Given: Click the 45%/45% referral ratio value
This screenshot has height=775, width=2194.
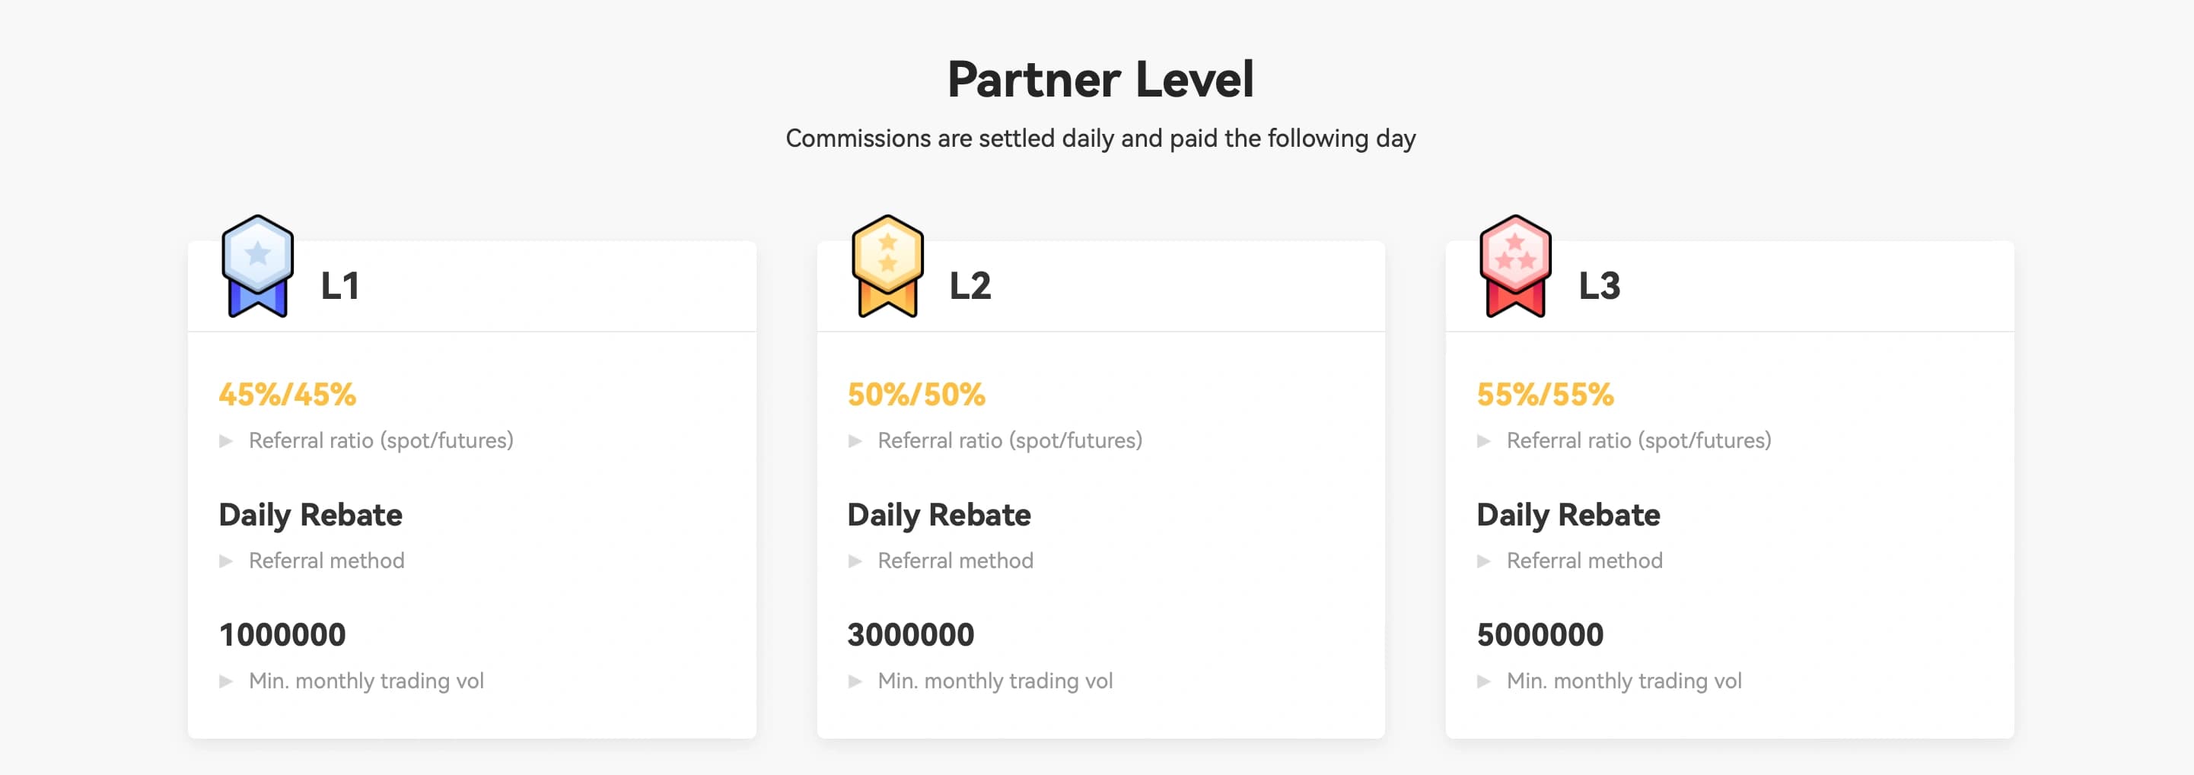Looking at the screenshot, I should pyautogui.click(x=287, y=394).
